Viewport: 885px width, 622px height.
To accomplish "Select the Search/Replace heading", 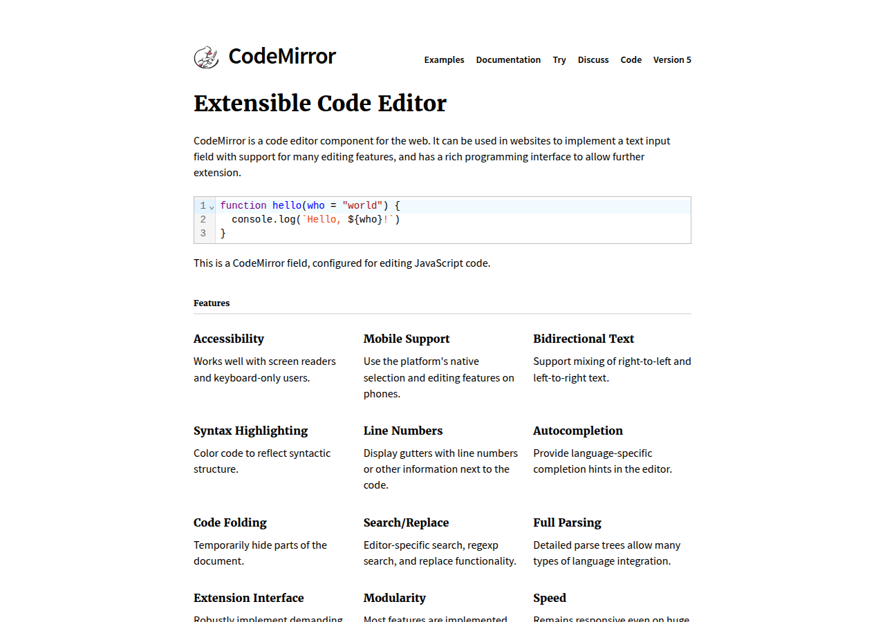I will pos(406,522).
